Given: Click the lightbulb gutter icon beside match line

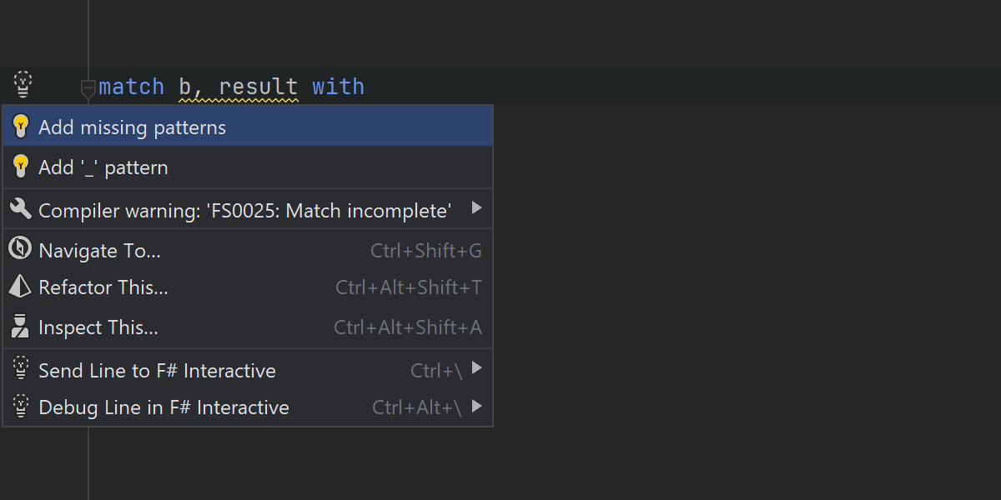Looking at the screenshot, I should [x=23, y=84].
